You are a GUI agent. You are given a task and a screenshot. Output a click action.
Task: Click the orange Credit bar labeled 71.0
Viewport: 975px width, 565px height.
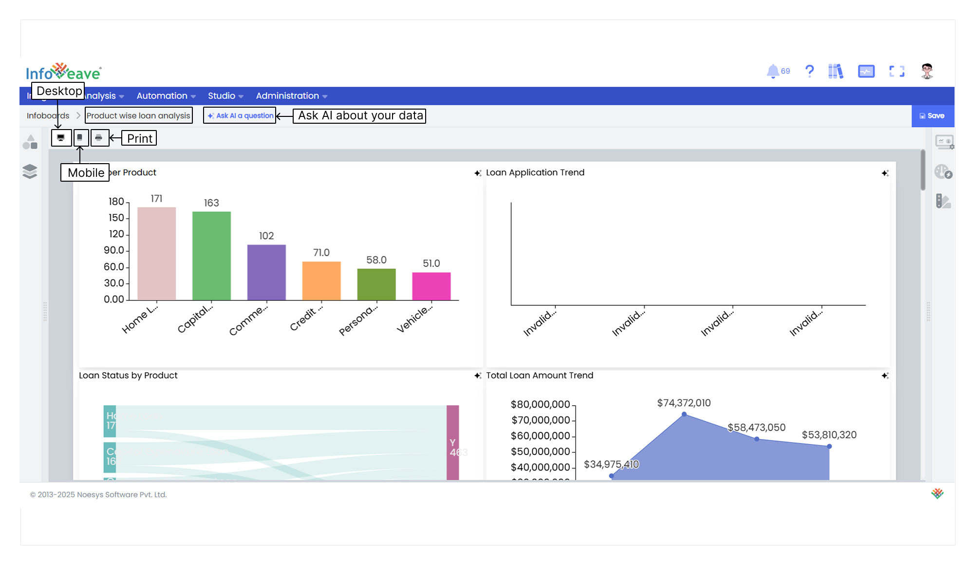pyautogui.click(x=321, y=281)
